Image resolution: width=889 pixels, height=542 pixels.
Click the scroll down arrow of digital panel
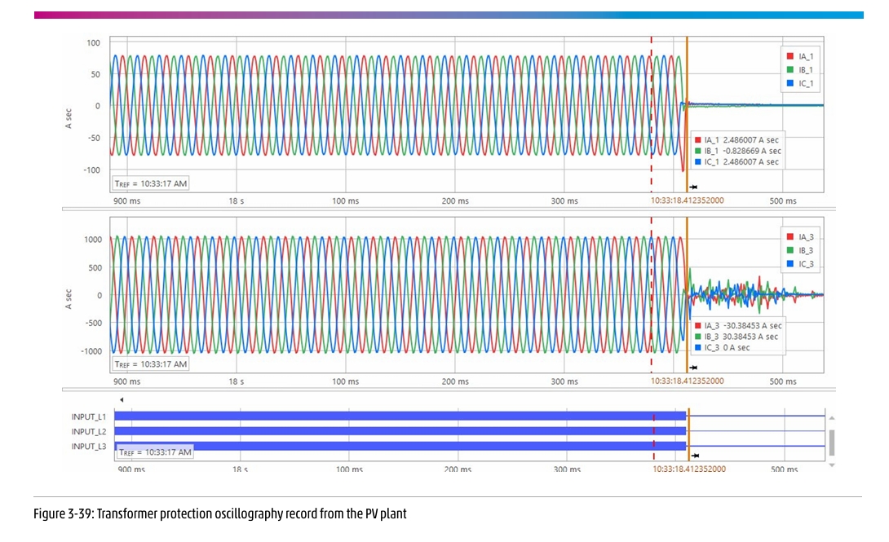[x=830, y=465]
